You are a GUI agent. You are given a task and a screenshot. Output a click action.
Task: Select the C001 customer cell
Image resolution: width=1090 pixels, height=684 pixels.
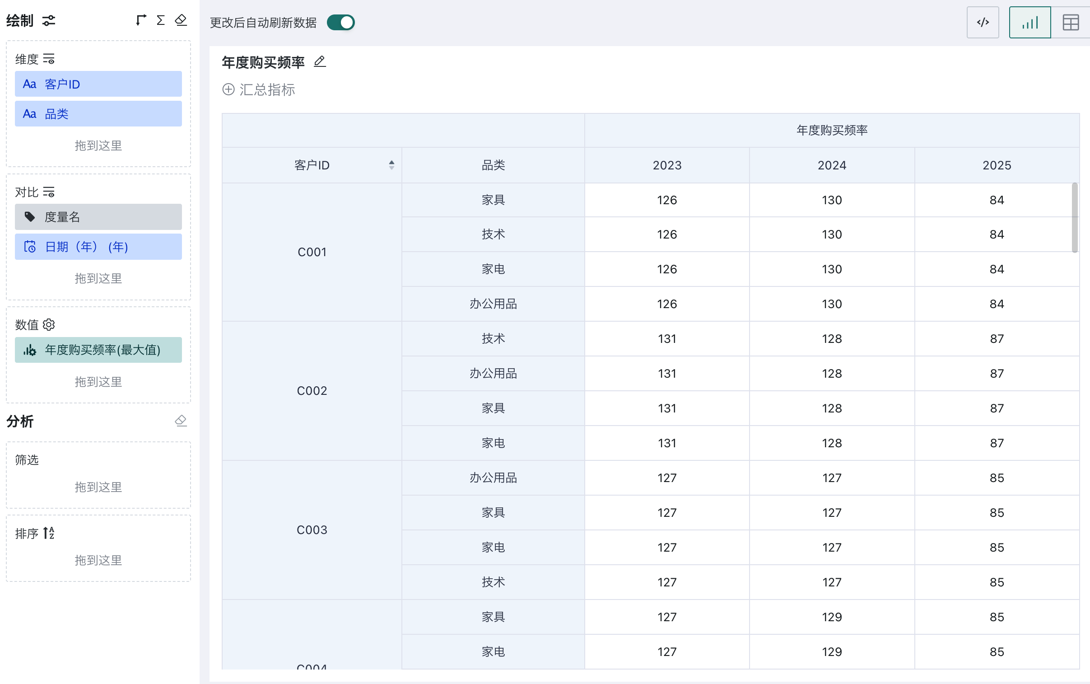point(312,252)
